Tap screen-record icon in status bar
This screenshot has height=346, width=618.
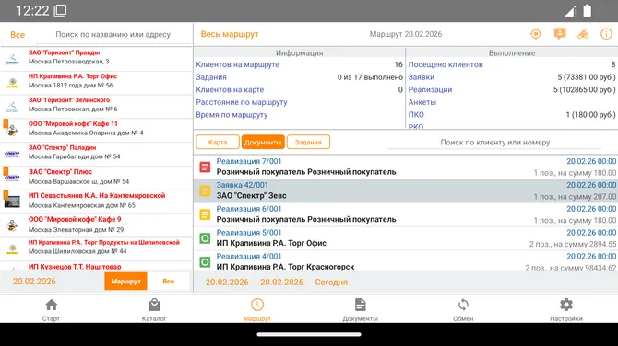coord(60,11)
